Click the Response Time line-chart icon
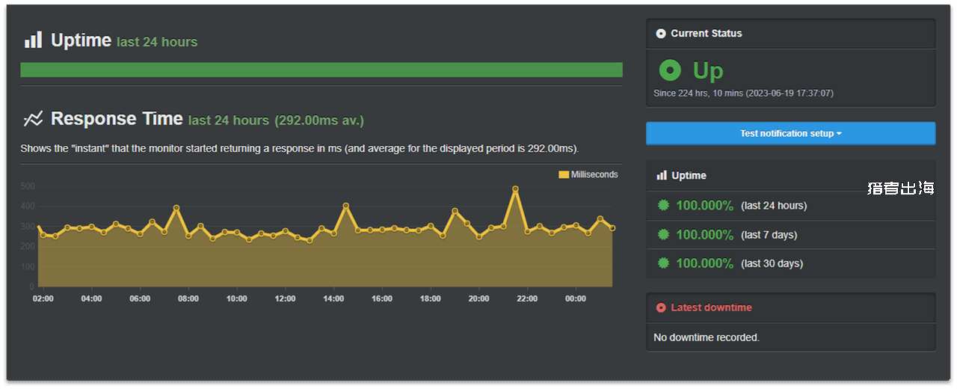Image resolution: width=957 pixels, height=389 pixels. pyautogui.click(x=33, y=119)
